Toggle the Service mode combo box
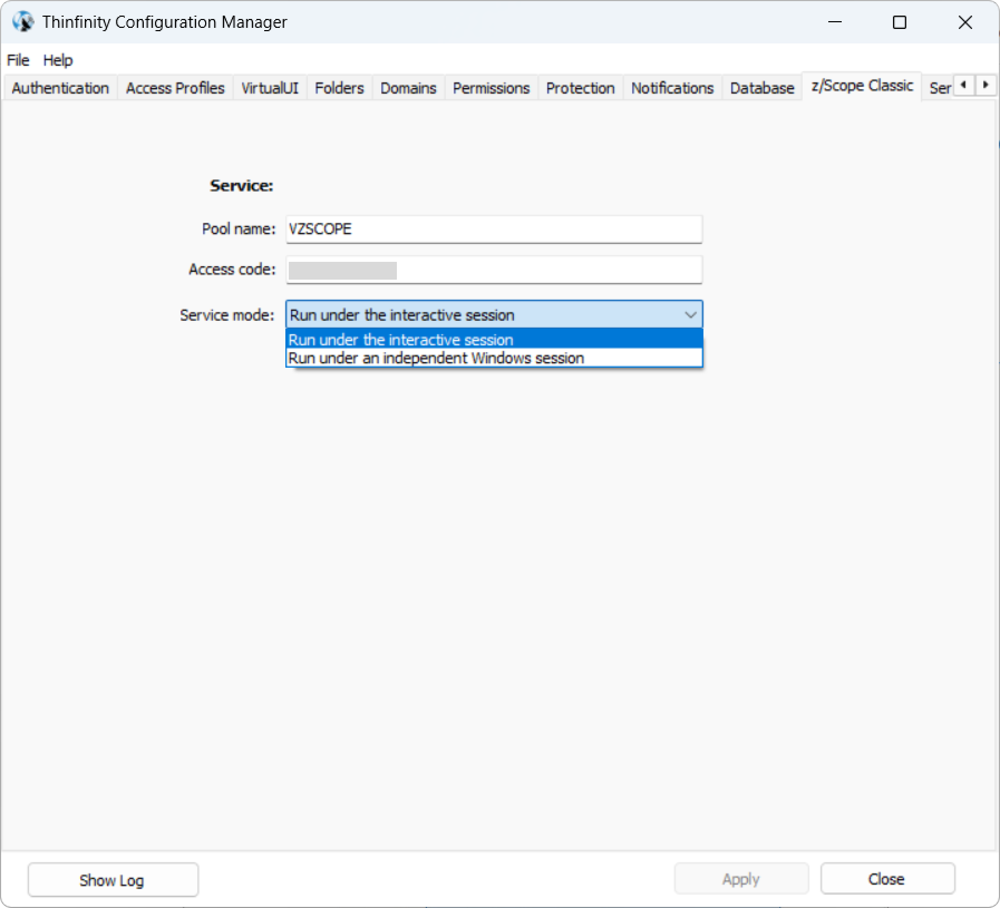The width and height of the screenshot is (1000, 908). 494,315
